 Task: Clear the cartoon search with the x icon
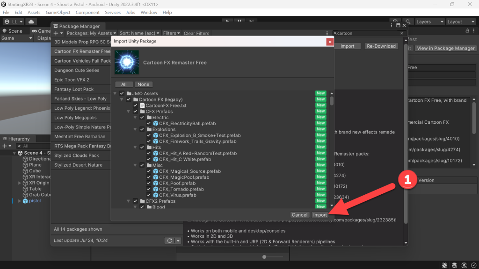point(402,33)
